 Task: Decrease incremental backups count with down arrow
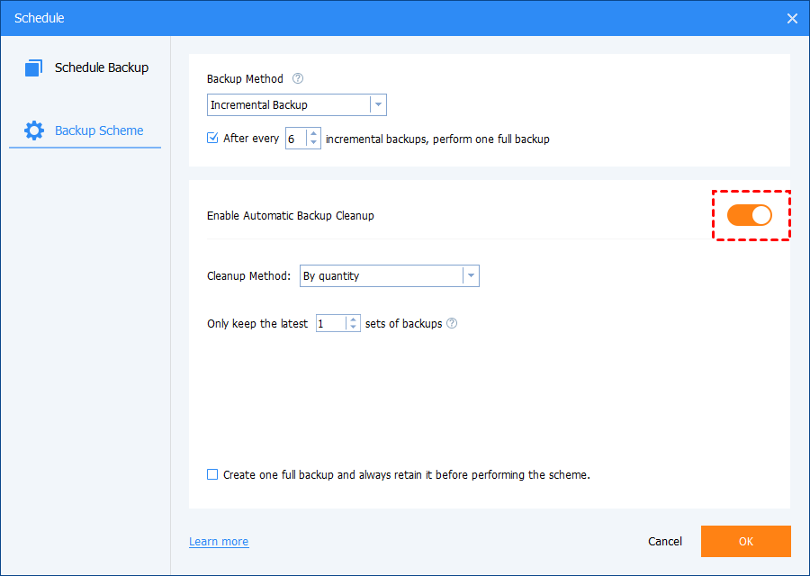click(313, 143)
